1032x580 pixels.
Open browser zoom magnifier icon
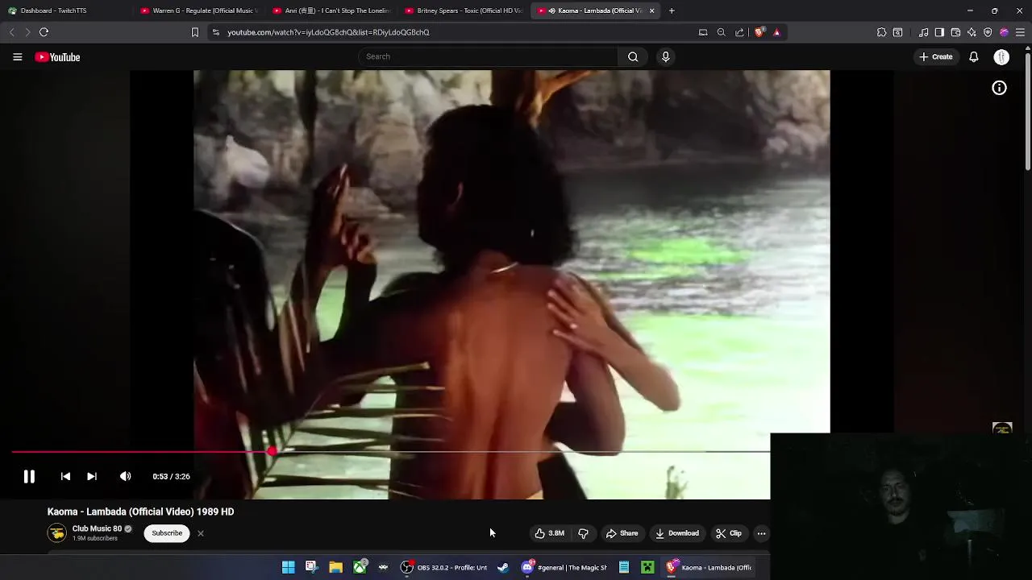coord(721,32)
